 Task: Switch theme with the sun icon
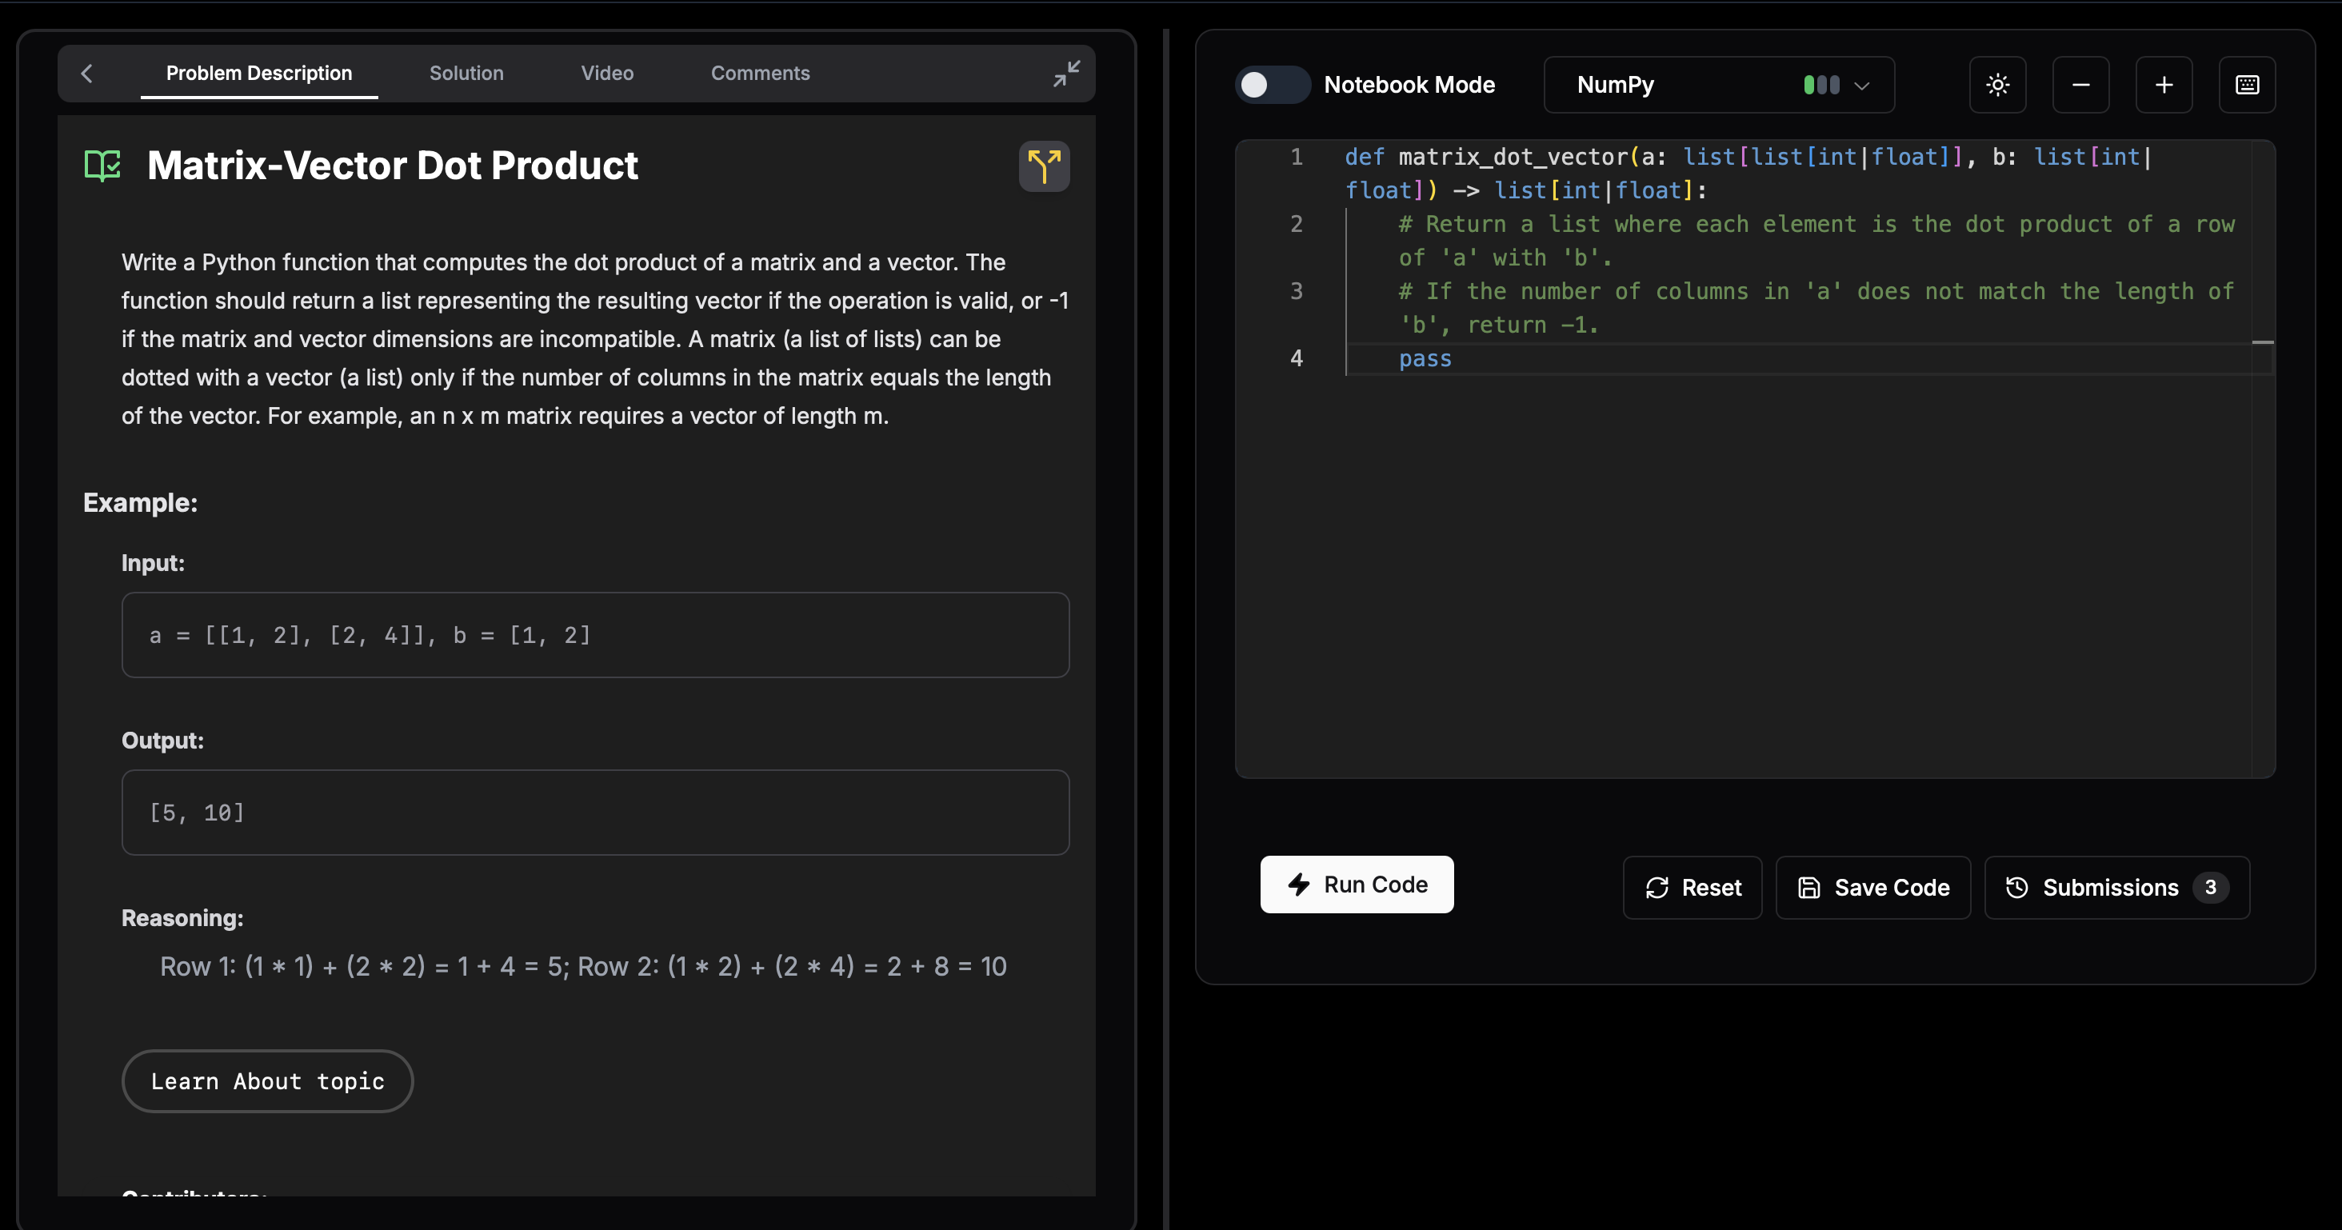[1997, 86]
